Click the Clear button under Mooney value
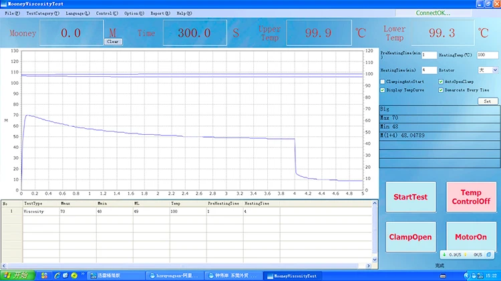The image size is (501, 281). 113,41
